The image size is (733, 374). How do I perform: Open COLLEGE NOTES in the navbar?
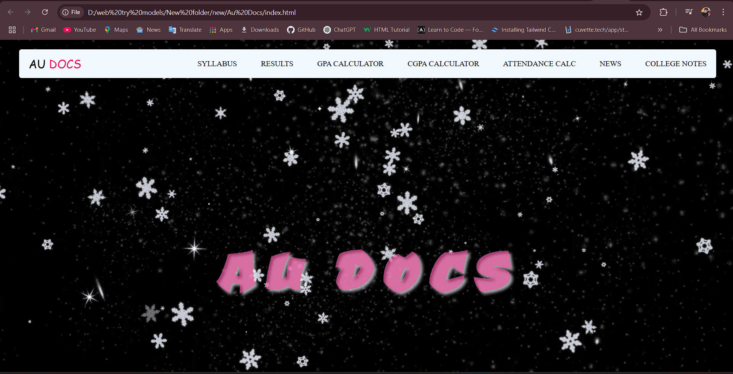coord(675,64)
